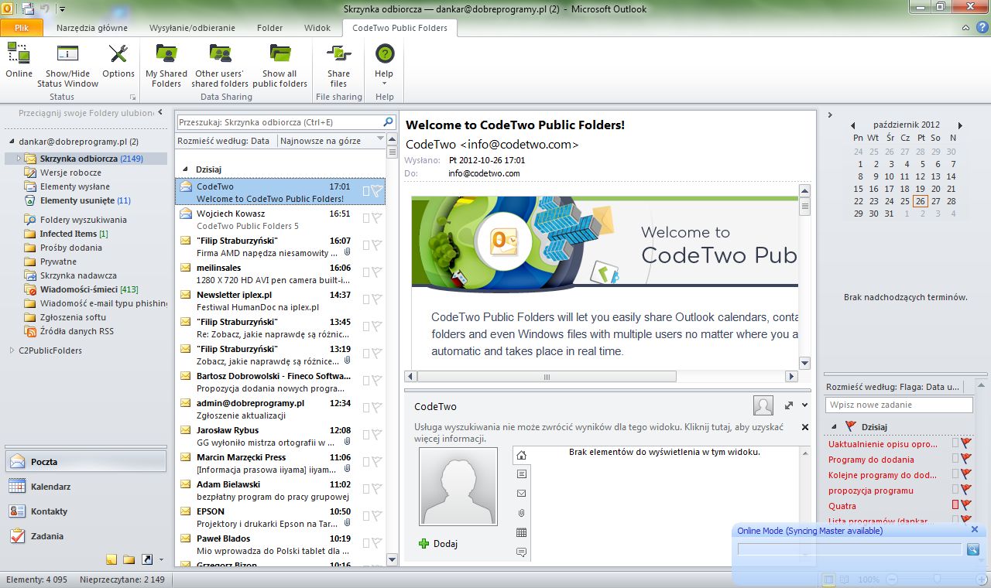Switch to Kontakty navigation
The width and height of the screenshot is (991, 588).
(85, 511)
